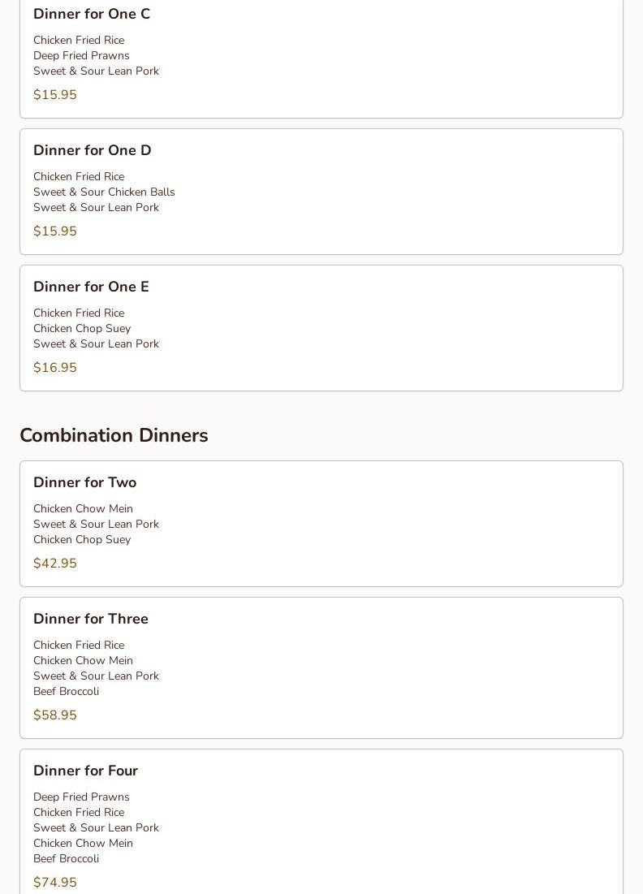Click Beef Broccoli in Dinner for Three
The width and height of the screenshot is (643, 894).
tap(66, 692)
